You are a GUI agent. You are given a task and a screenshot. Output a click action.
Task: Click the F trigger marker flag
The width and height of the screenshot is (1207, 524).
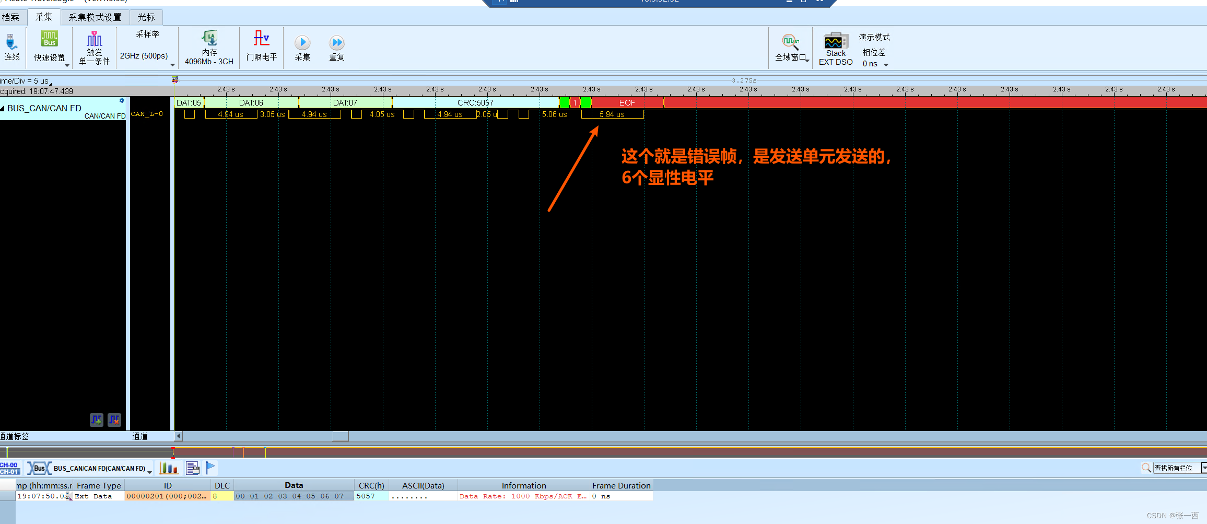tap(174, 79)
